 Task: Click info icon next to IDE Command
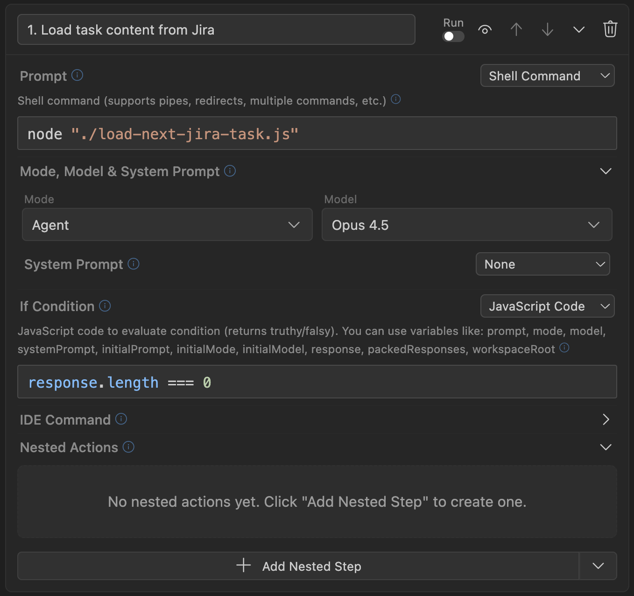pos(121,419)
